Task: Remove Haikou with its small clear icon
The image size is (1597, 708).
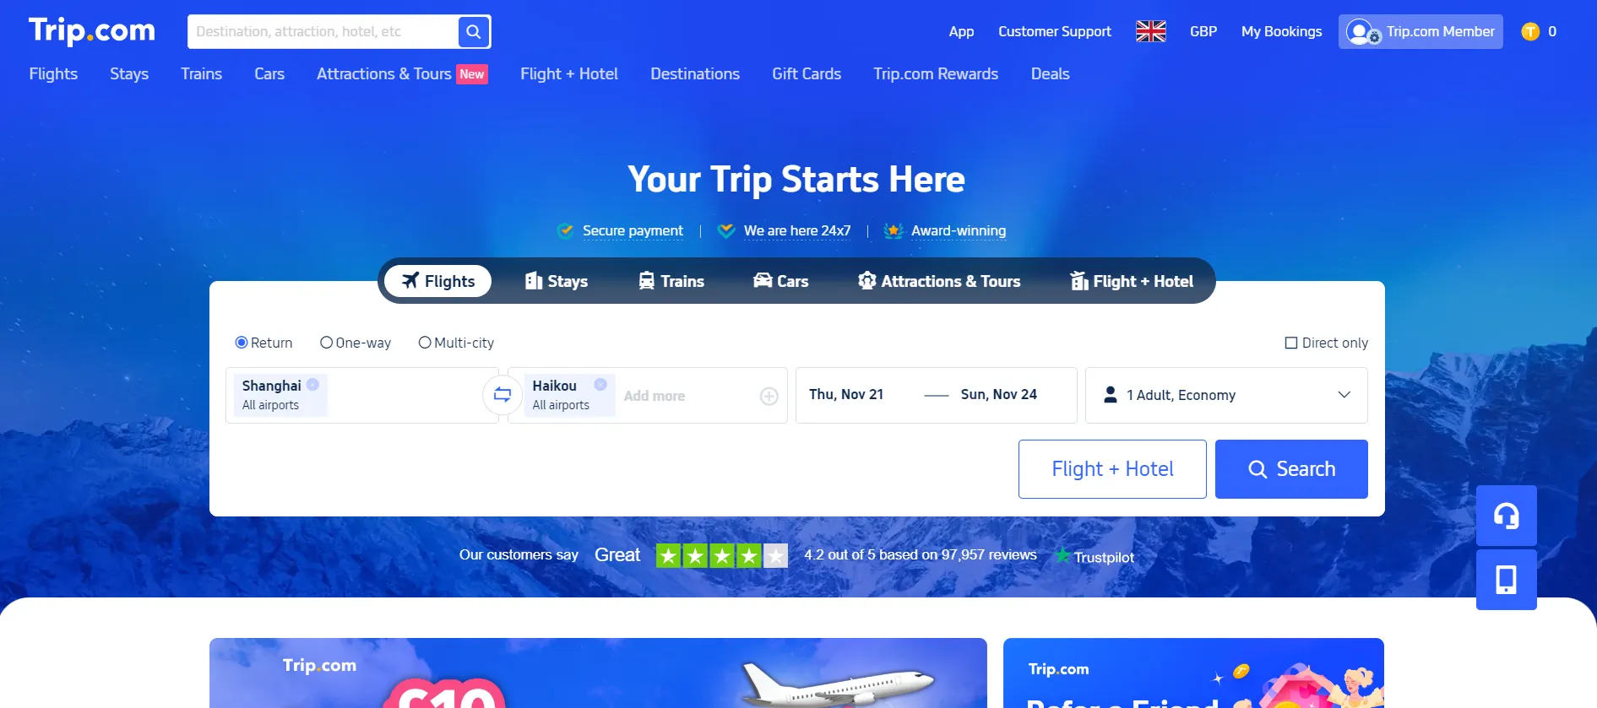Action: pyautogui.click(x=600, y=384)
